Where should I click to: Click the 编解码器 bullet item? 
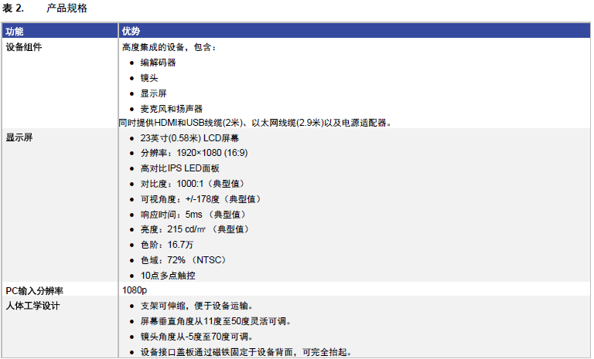(x=158, y=63)
